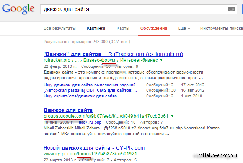Click the rutracker.org breadcrumb text
The width and height of the screenshot is (243, 163).
57,60
